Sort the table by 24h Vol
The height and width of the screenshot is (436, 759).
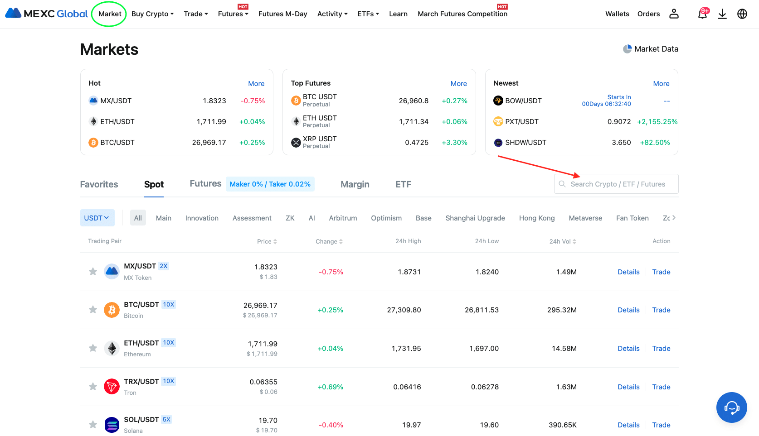pyautogui.click(x=563, y=241)
